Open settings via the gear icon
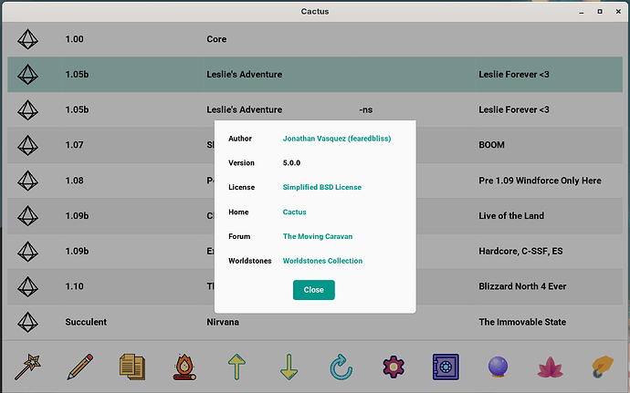 tap(394, 367)
